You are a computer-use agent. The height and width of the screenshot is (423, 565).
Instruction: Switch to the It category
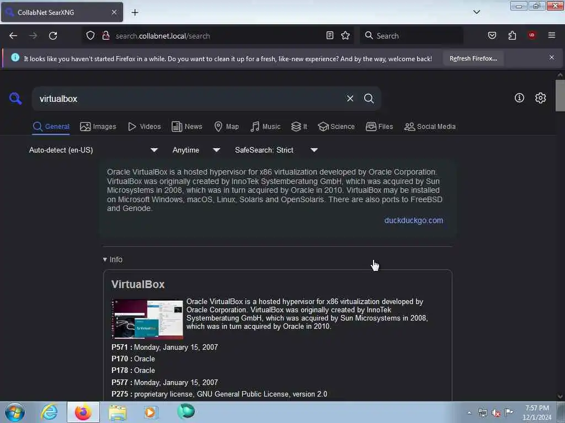coord(300,127)
